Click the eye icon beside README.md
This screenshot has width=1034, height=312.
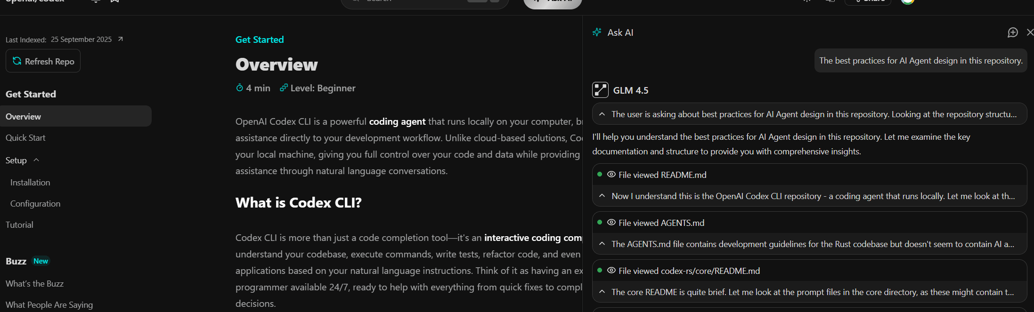click(611, 175)
